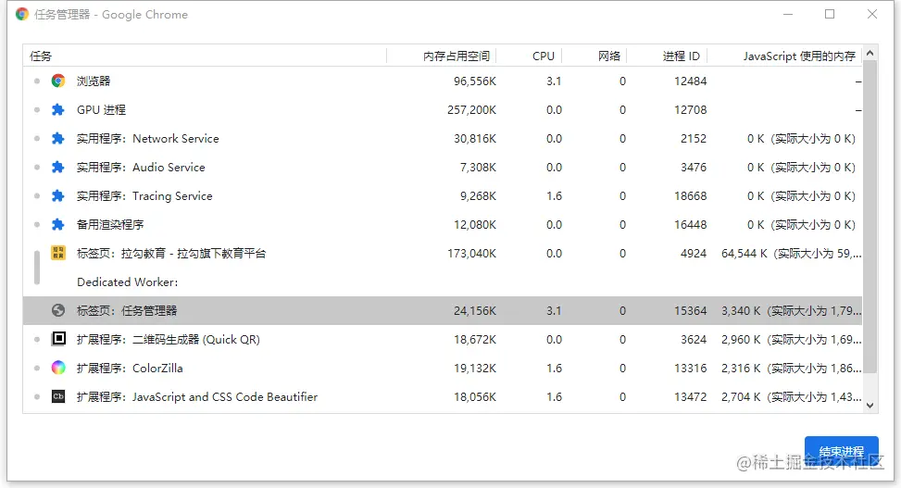Viewport: 901px width, 488px height.
Task: Click process ID 12708
Action: [690, 110]
